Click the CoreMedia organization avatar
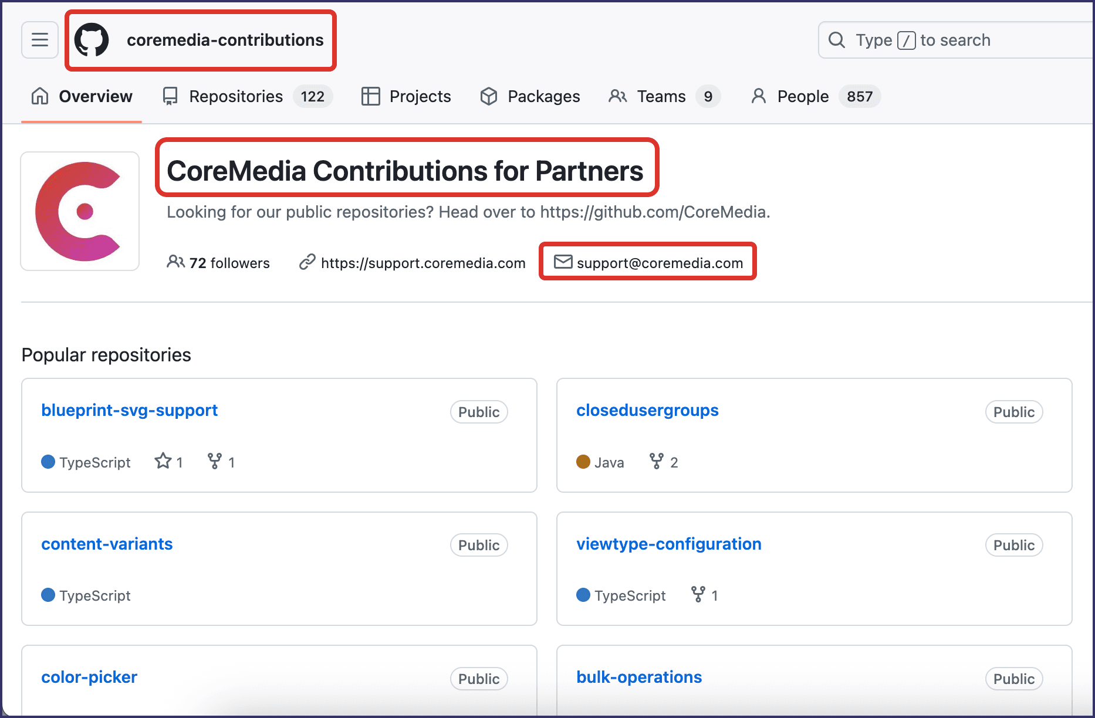This screenshot has height=718, width=1095. coord(80,211)
